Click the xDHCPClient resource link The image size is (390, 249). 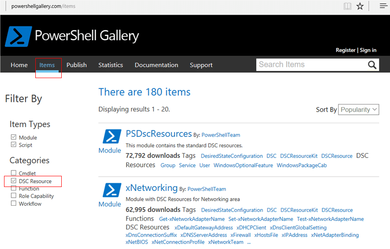click(251, 228)
